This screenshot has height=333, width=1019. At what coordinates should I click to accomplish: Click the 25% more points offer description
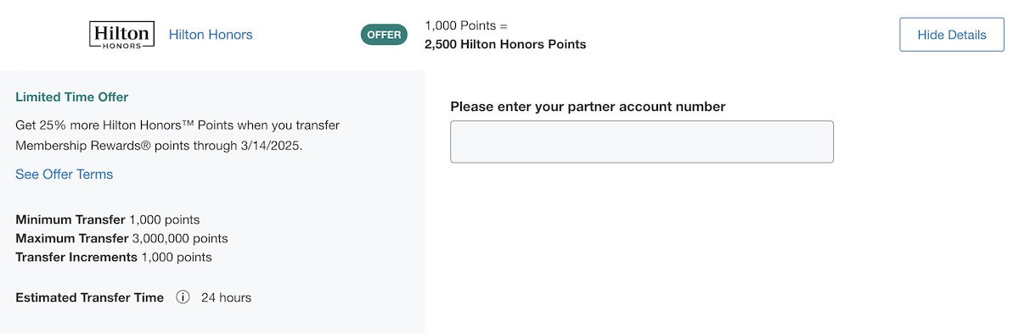[x=177, y=136]
